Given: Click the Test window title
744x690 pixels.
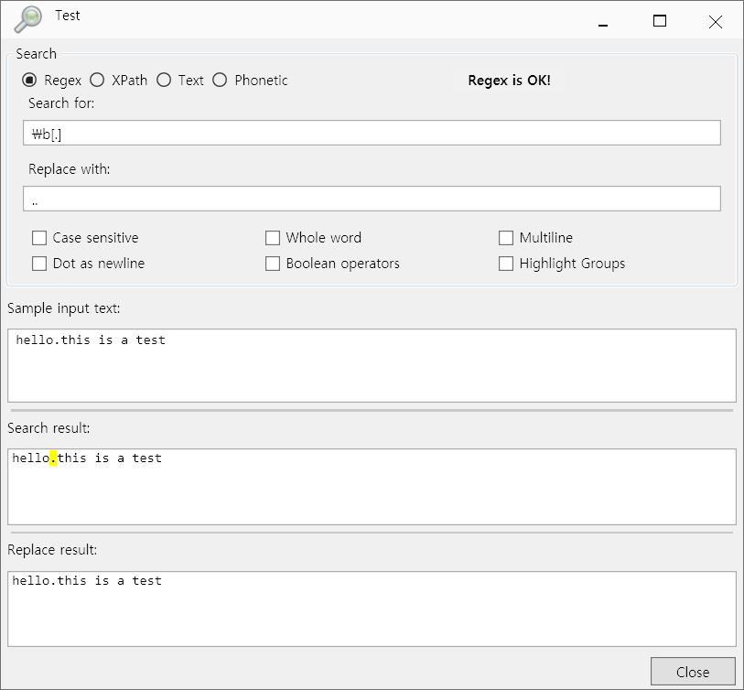Looking at the screenshot, I should 67,16.
